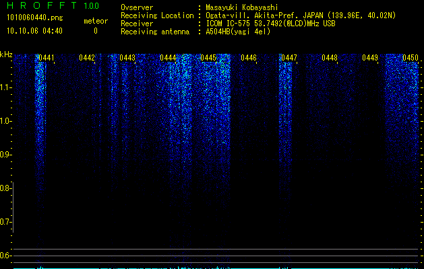Click the kHz axis unit label
The image size is (424, 269).
tap(6, 54)
